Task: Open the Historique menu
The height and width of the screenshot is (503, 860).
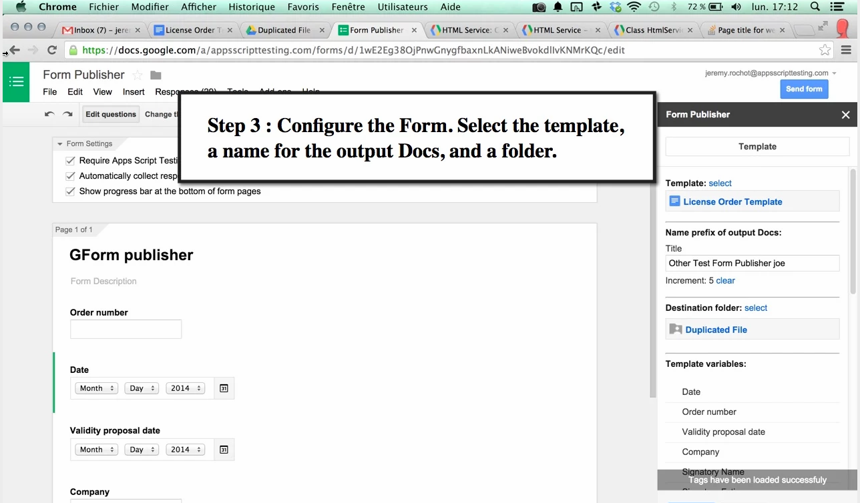Action: click(252, 7)
